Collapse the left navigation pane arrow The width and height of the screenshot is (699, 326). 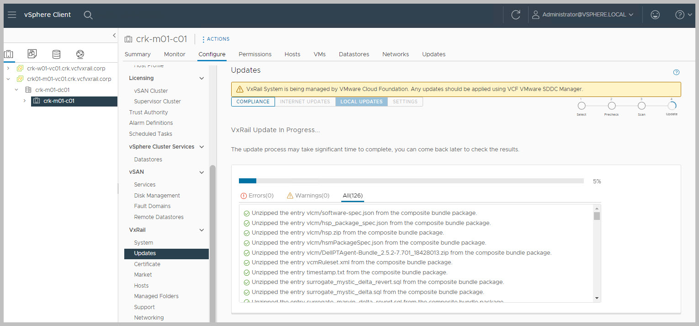click(x=114, y=35)
